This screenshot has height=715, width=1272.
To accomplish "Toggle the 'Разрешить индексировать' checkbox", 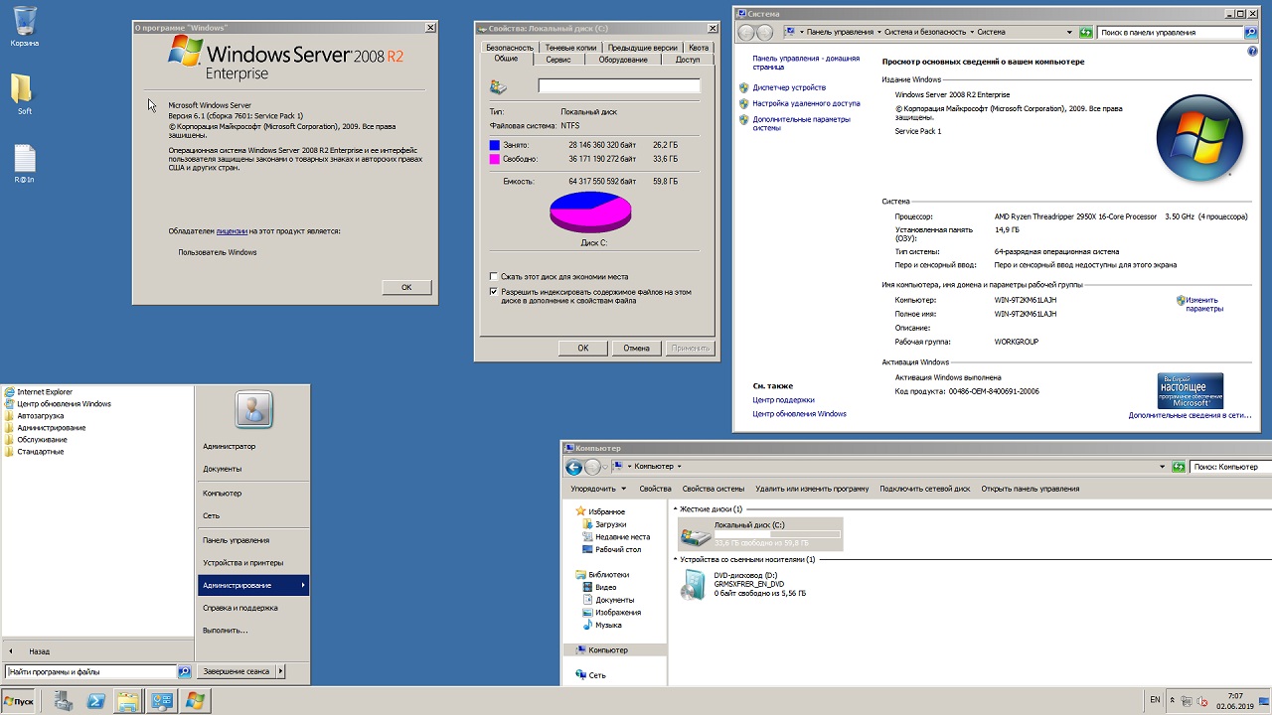I will tap(494, 292).
